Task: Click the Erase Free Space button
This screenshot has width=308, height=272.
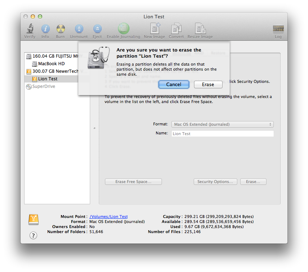Action: click(133, 182)
